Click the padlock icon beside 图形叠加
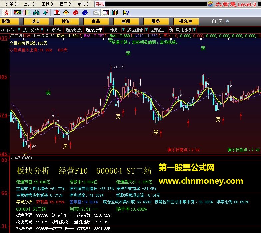This screenshot has height=233, width=261. (x=171, y=30)
